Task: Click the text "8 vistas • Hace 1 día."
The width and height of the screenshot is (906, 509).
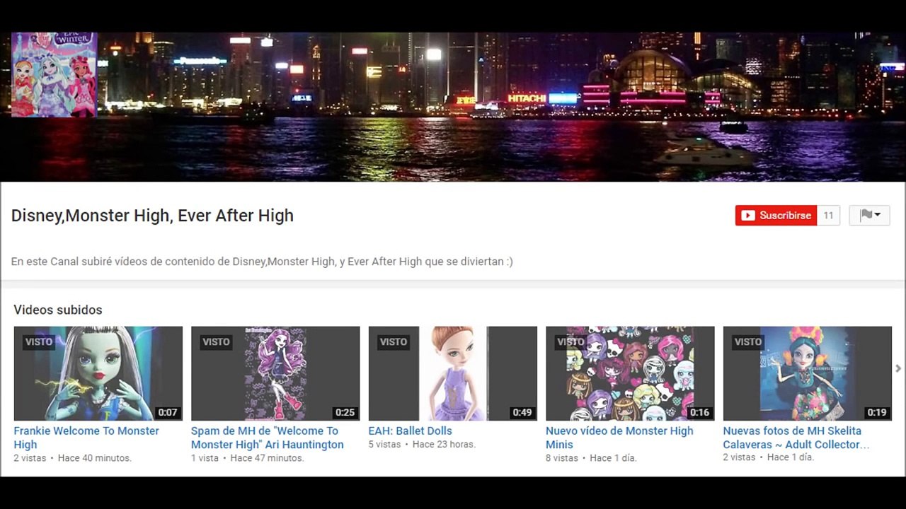Action: 591,458
